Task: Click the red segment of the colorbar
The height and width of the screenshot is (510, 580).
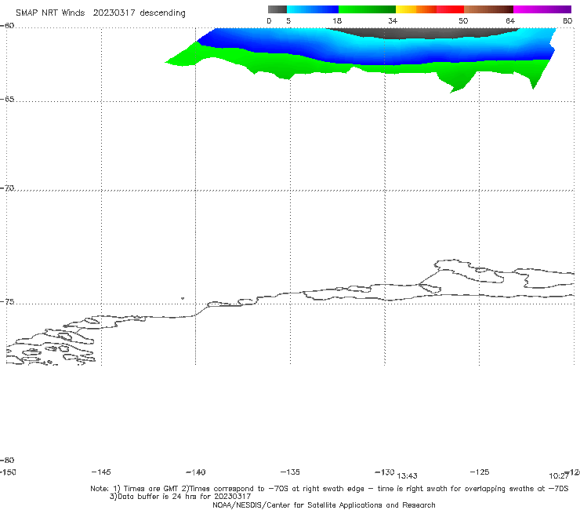Action: click(x=450, y=9)
